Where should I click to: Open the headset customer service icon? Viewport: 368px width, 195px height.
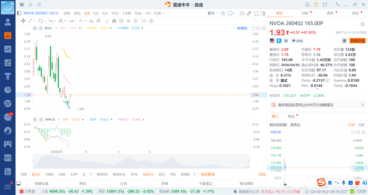click(307, 5)
